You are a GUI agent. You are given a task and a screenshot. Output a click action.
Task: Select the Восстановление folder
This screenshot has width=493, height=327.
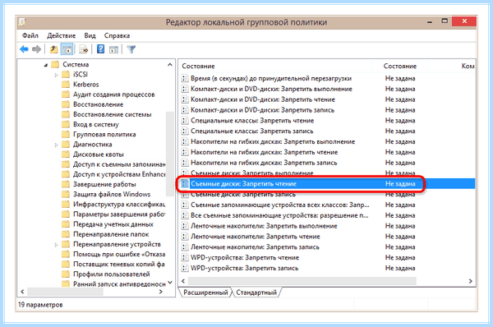98,104
